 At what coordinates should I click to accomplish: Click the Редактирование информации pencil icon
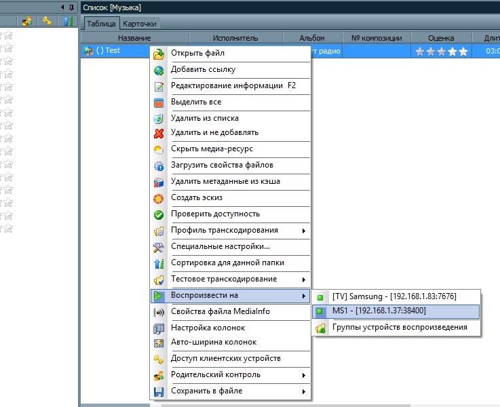pos(159,87)
